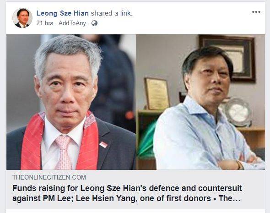Click the AddToAny app link

[x=72, y=23]
